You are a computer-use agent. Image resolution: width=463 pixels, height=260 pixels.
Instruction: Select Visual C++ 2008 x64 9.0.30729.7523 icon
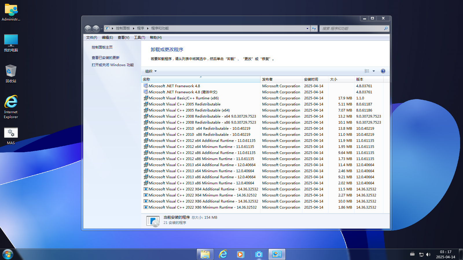pyautogui.click(x=146, y=116)
